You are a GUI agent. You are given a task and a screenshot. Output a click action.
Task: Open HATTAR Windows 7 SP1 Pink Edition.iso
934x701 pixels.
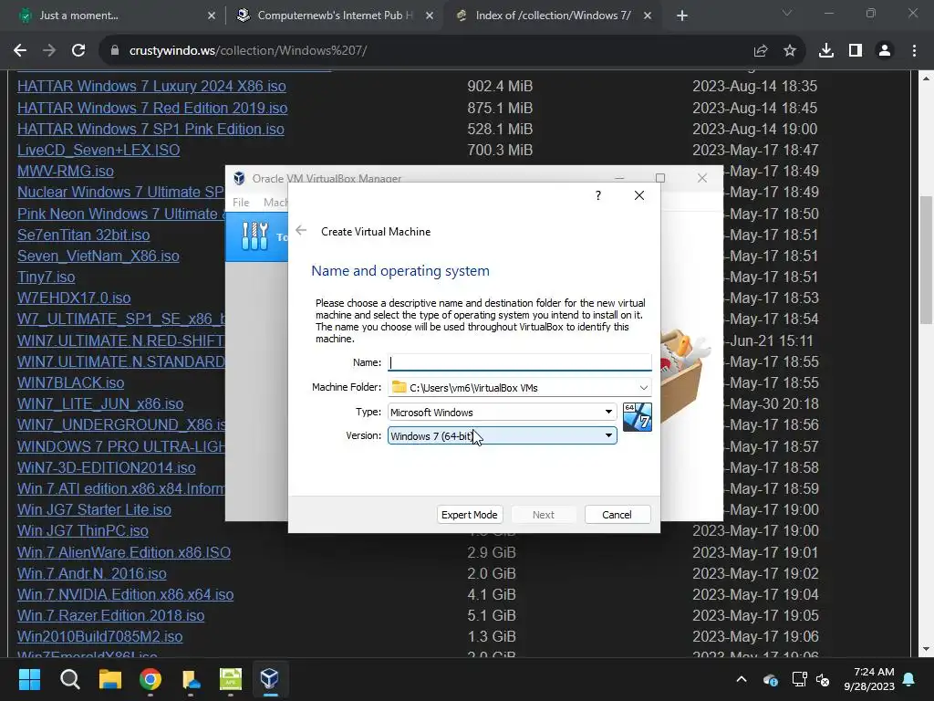(150, 129)
